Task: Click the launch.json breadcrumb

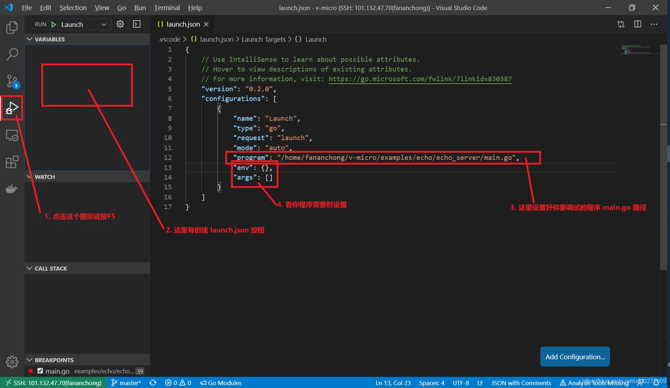Action: 212,39
